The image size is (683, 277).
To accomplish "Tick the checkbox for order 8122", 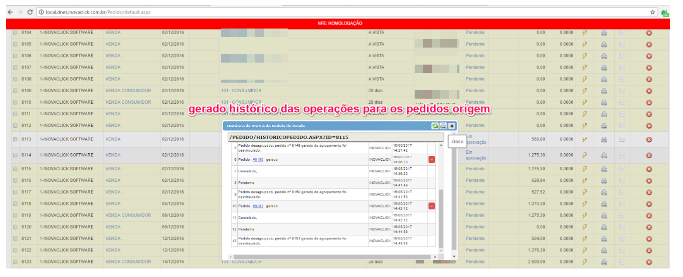I will (x=15, y=250).
